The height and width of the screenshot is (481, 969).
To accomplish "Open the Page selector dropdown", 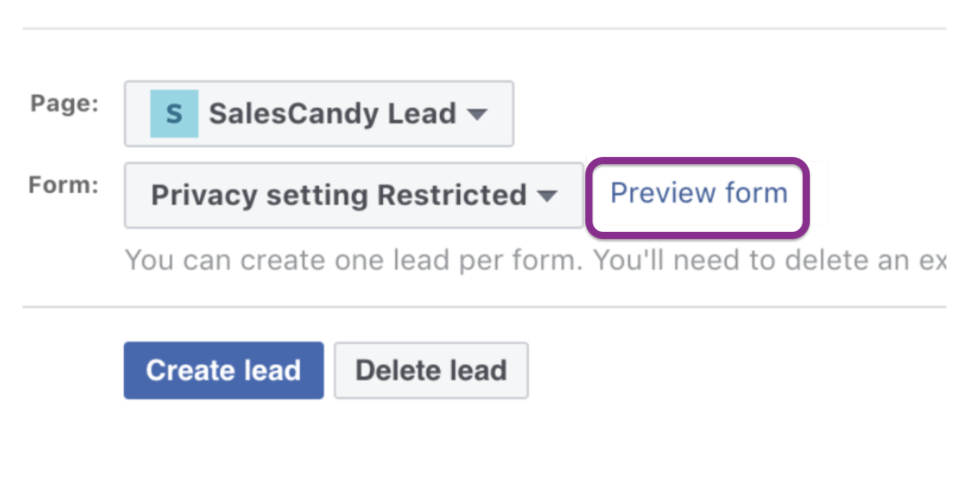I will point(318,114).
